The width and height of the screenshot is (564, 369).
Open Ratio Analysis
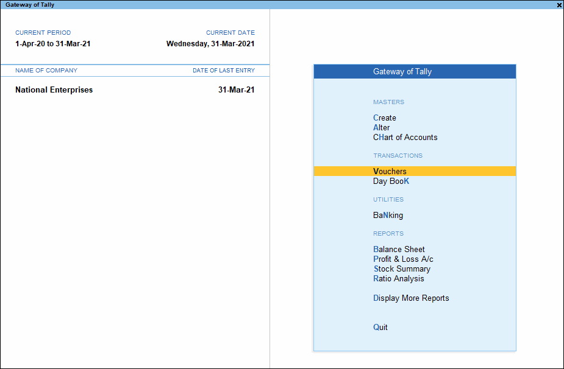(398, 278)
